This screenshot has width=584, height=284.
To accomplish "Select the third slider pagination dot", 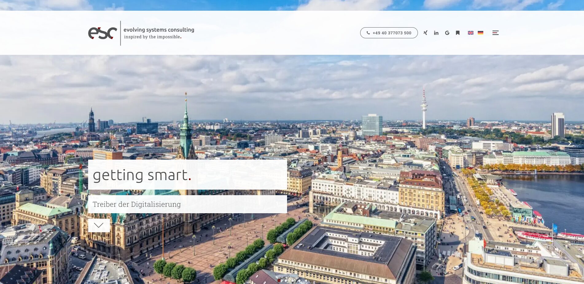I will (293, 280).
